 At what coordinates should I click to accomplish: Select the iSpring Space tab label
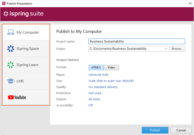28,49
